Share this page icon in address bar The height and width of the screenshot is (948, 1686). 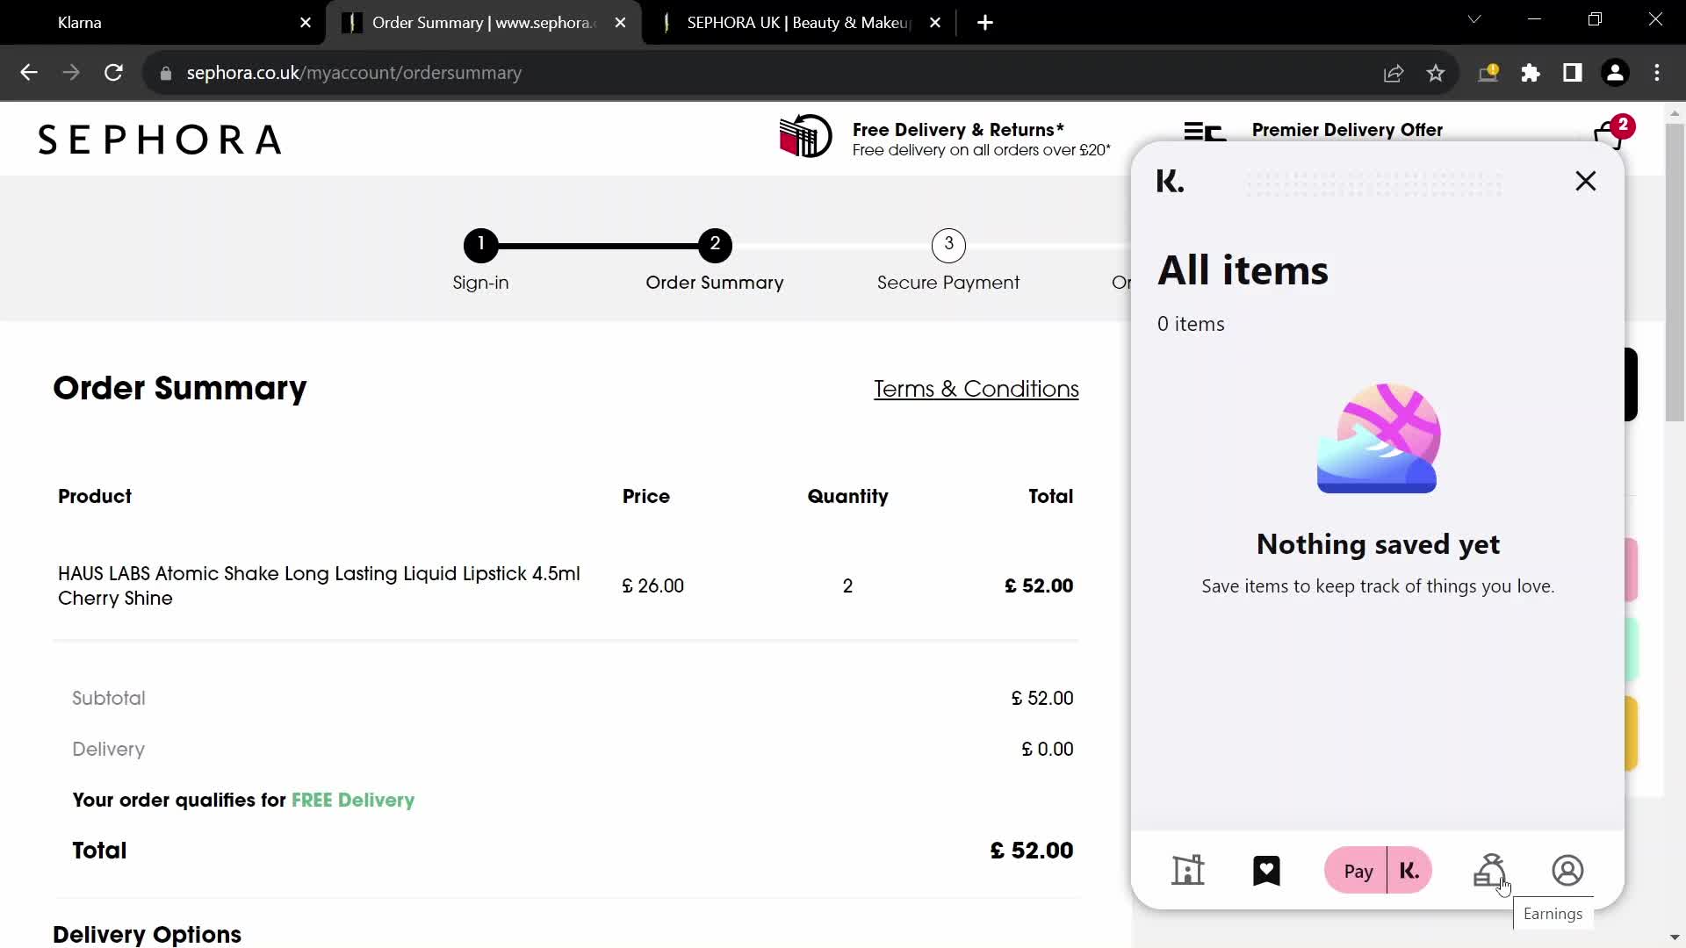(1394, 74)
